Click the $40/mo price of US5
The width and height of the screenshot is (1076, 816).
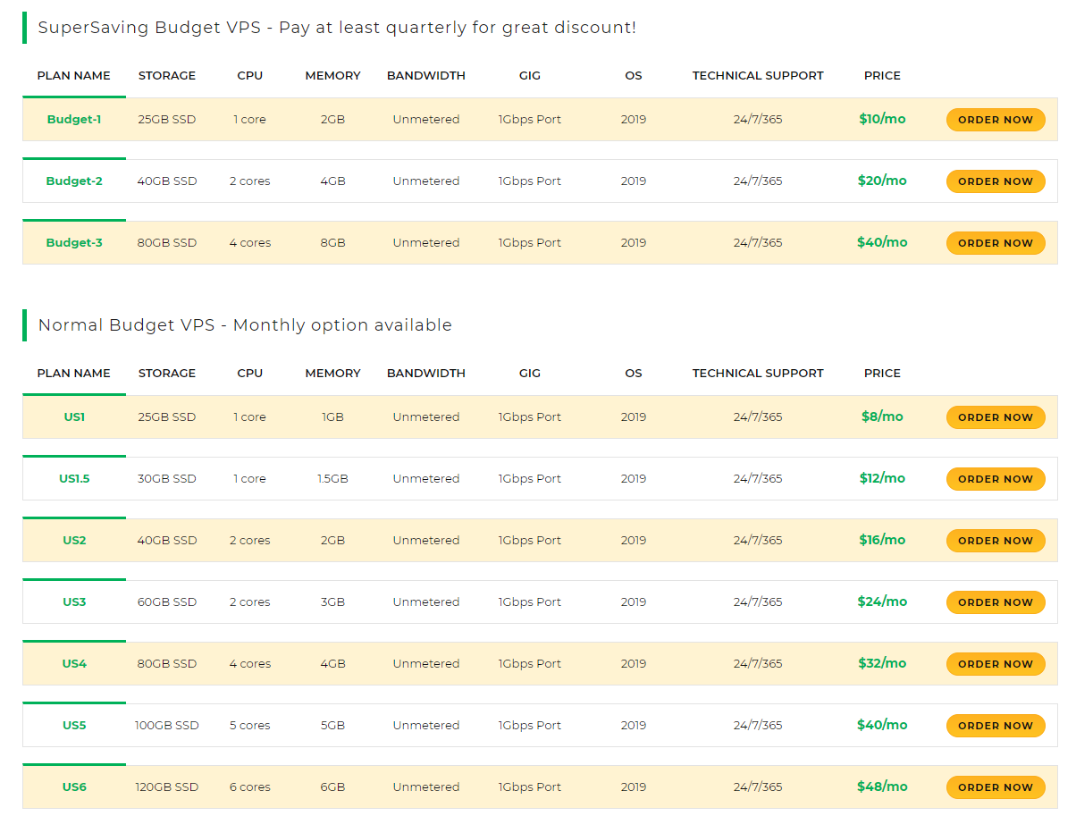[x=882, y=725]
